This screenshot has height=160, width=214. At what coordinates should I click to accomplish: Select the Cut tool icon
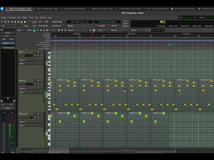click(x=41, y=30)
